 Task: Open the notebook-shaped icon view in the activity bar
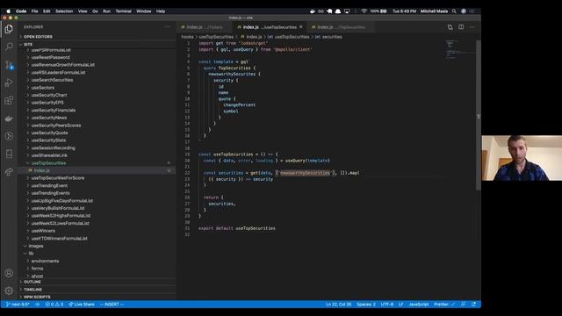coord(9,154)
